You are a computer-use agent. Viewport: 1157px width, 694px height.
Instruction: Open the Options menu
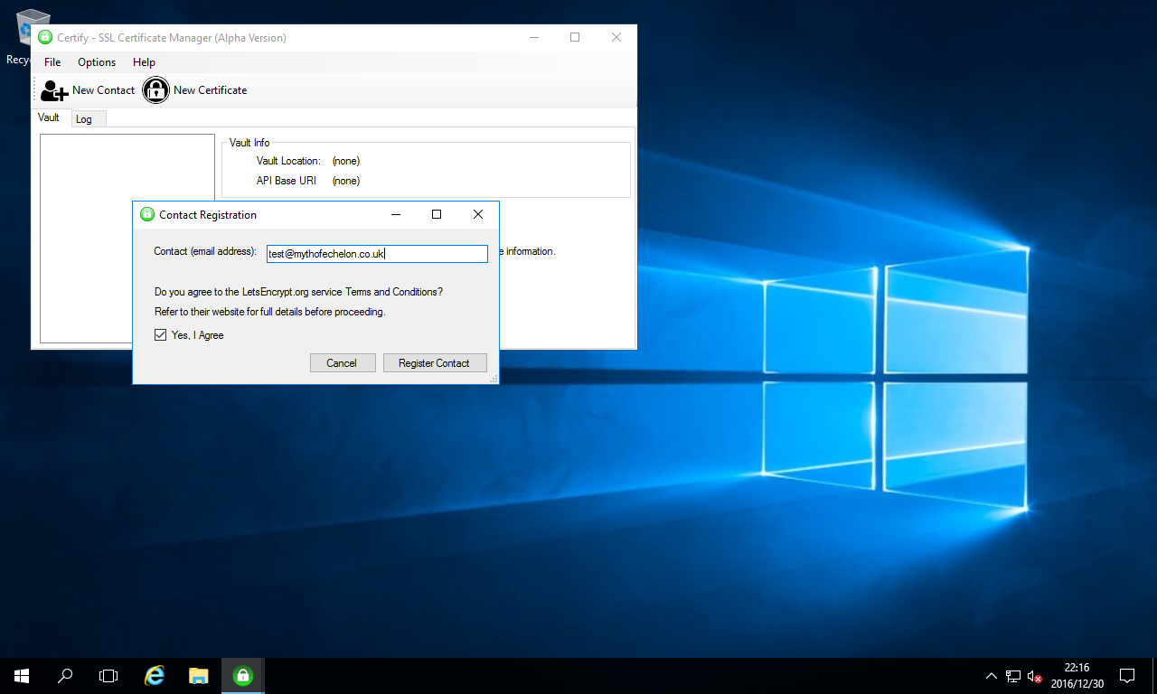[97, 62]
